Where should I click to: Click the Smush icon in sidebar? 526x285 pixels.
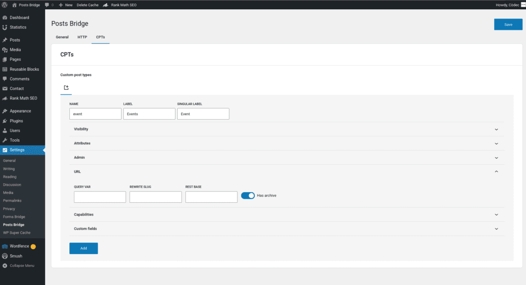tap(5, 256)
